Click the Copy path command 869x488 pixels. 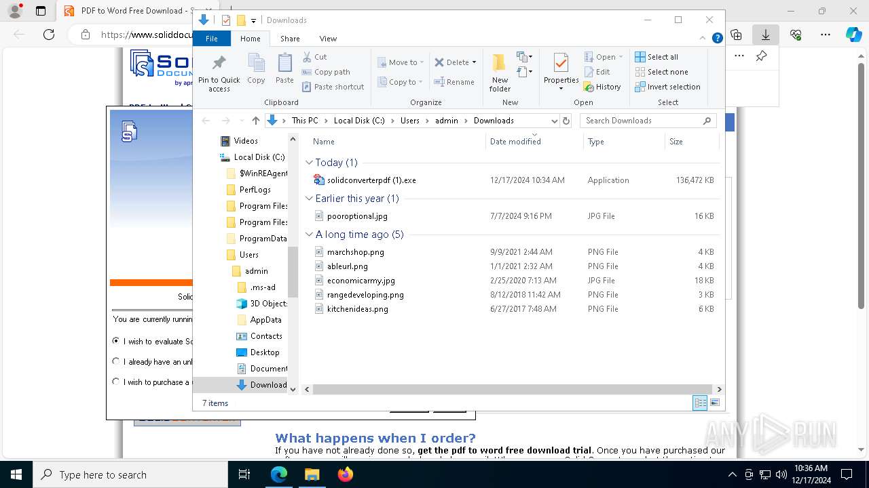[x=326, y=72]
